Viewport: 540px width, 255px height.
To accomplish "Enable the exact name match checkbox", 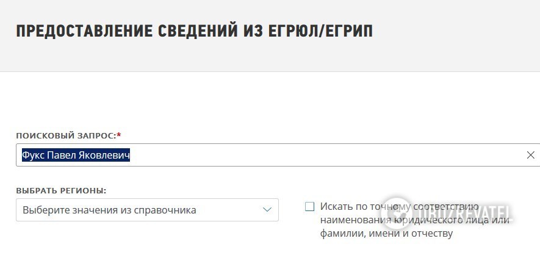I will click(x=309, y=207).
